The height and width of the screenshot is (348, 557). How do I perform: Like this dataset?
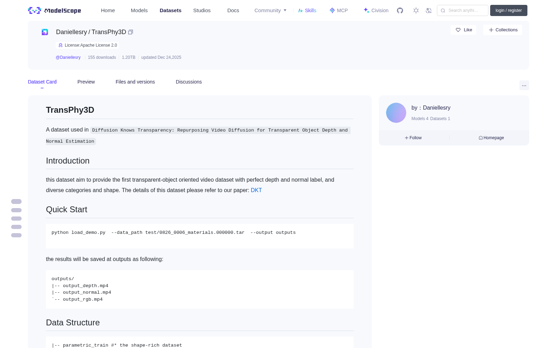(x=463, y=30)
